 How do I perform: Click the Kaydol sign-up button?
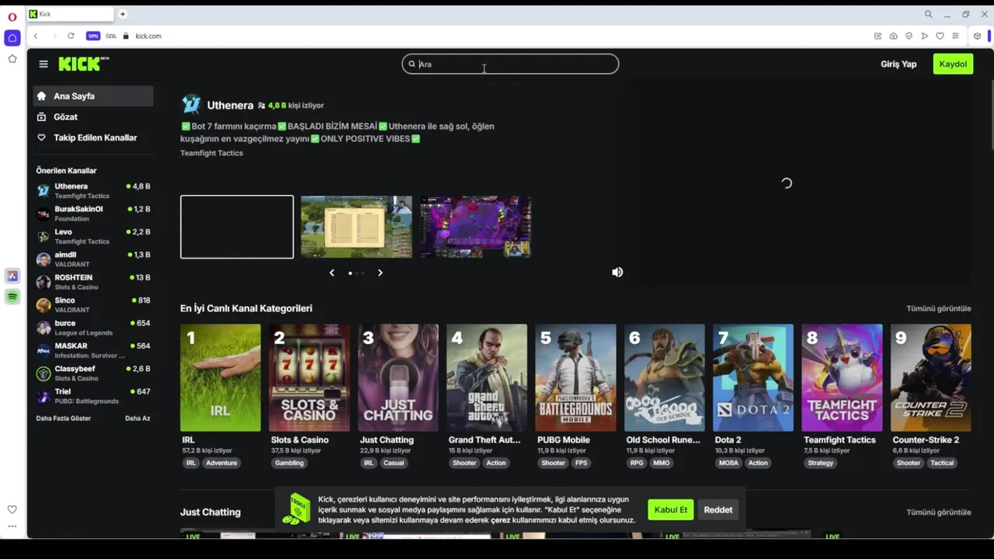click(x=953, y=64)
